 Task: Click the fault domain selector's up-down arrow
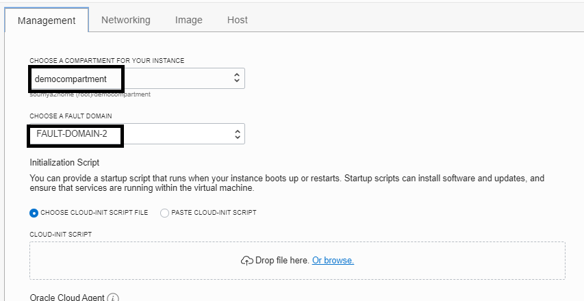pyautogui.click(x=237, y=134)
